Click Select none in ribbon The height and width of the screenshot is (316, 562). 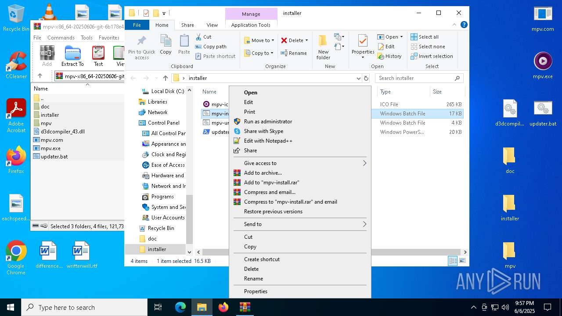point(428,47)
